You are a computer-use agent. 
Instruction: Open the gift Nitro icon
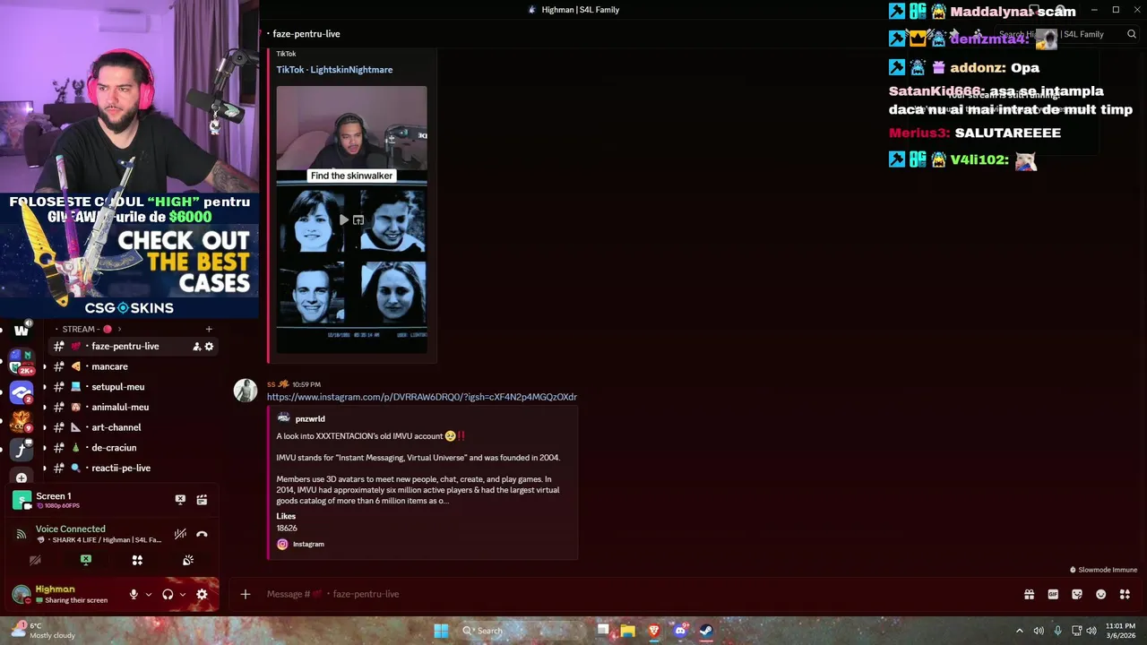pyautogui.click(x=1029, y=594)
